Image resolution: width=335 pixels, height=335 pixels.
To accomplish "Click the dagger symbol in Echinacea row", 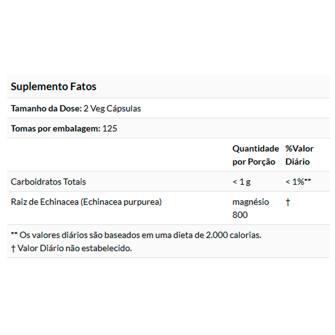I will coord(287,202).
